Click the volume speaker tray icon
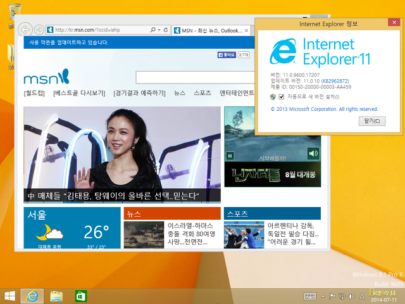The image size is (405, 304). coord(351,296)
